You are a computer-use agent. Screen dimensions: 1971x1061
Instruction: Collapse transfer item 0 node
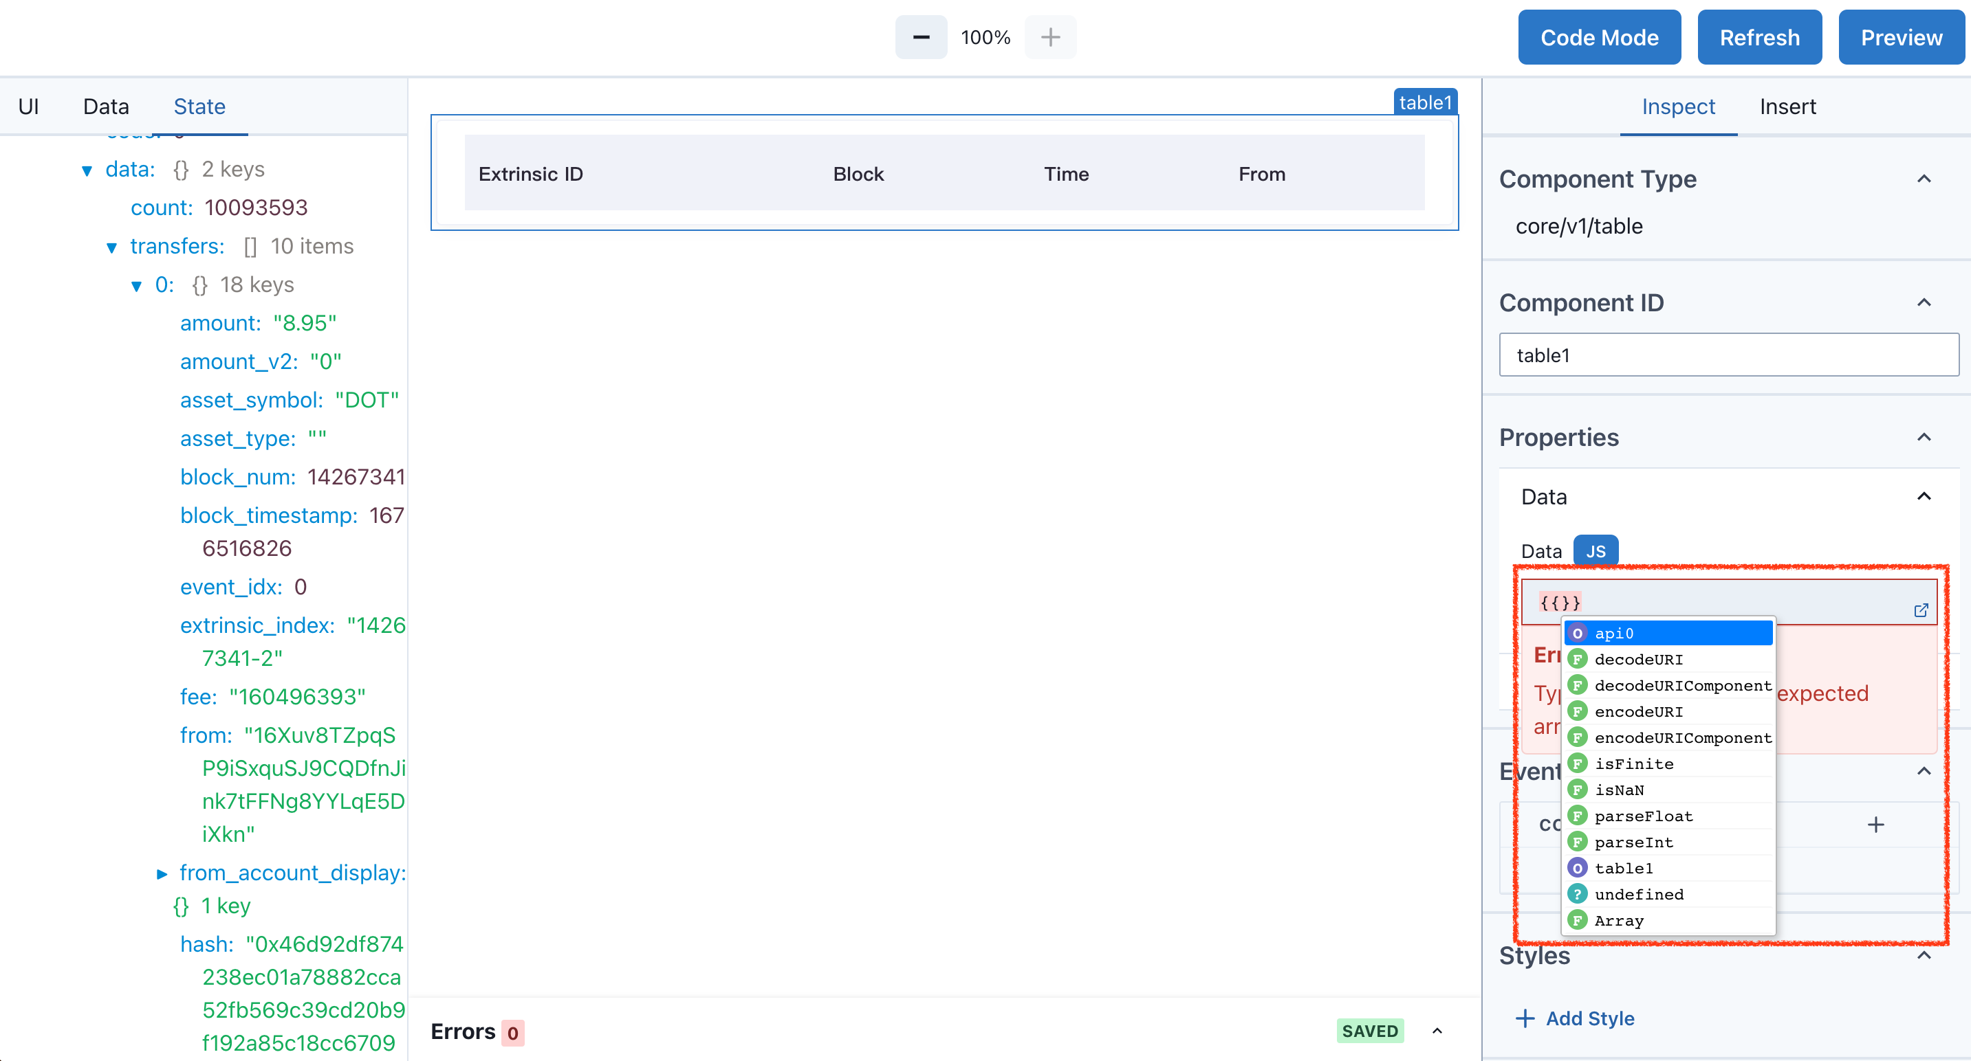click(x=136, y=286)
